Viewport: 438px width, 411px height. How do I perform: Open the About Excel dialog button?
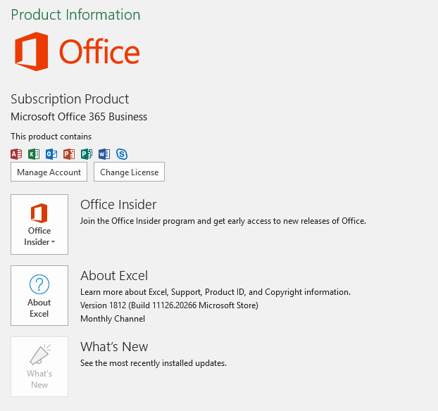39,296
